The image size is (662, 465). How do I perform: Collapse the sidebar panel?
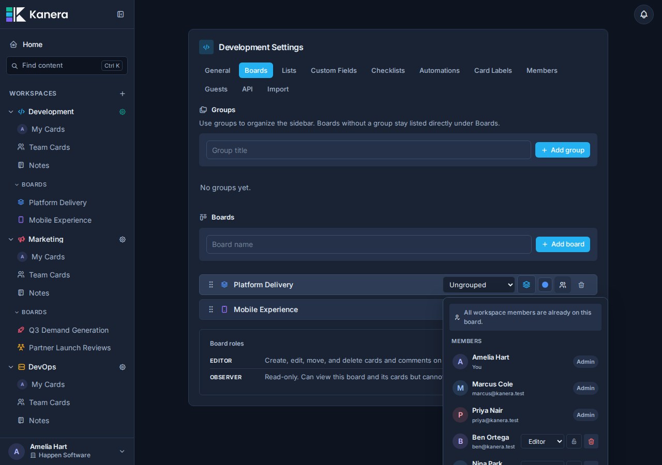click(121, 14)
